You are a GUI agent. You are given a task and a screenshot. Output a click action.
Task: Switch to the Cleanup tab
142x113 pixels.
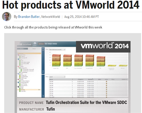pos(55,44)
